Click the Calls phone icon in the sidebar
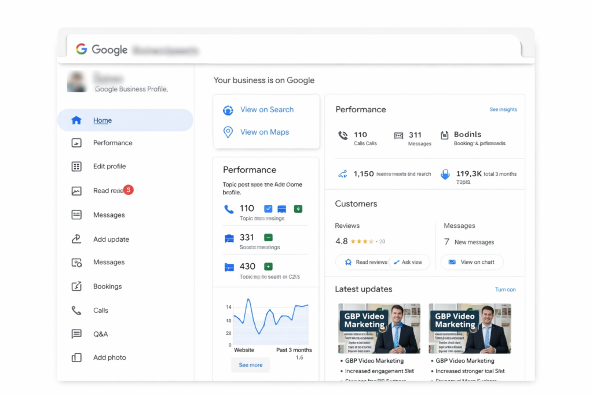Screen dimensions: 593x395 coord(76,310)
